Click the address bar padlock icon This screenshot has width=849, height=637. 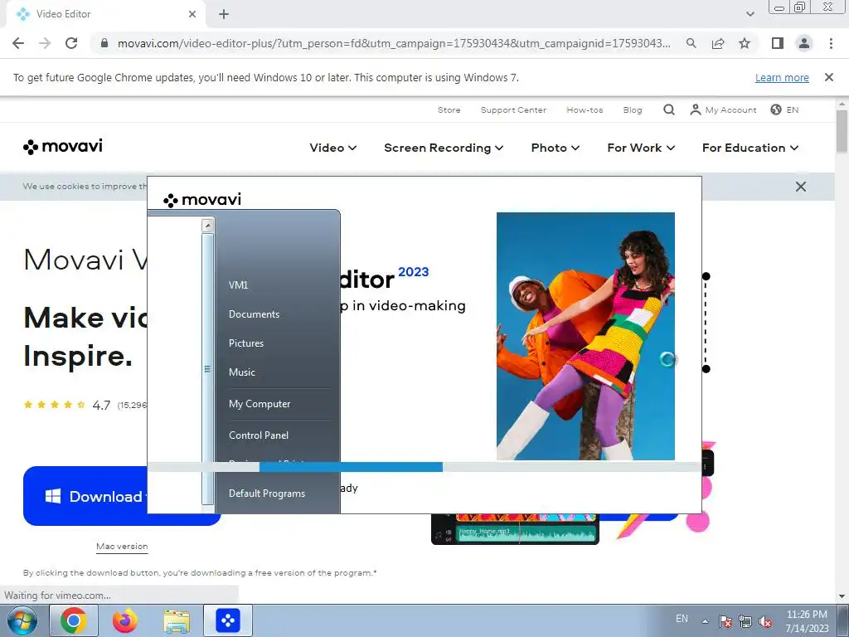click(104, 43)
